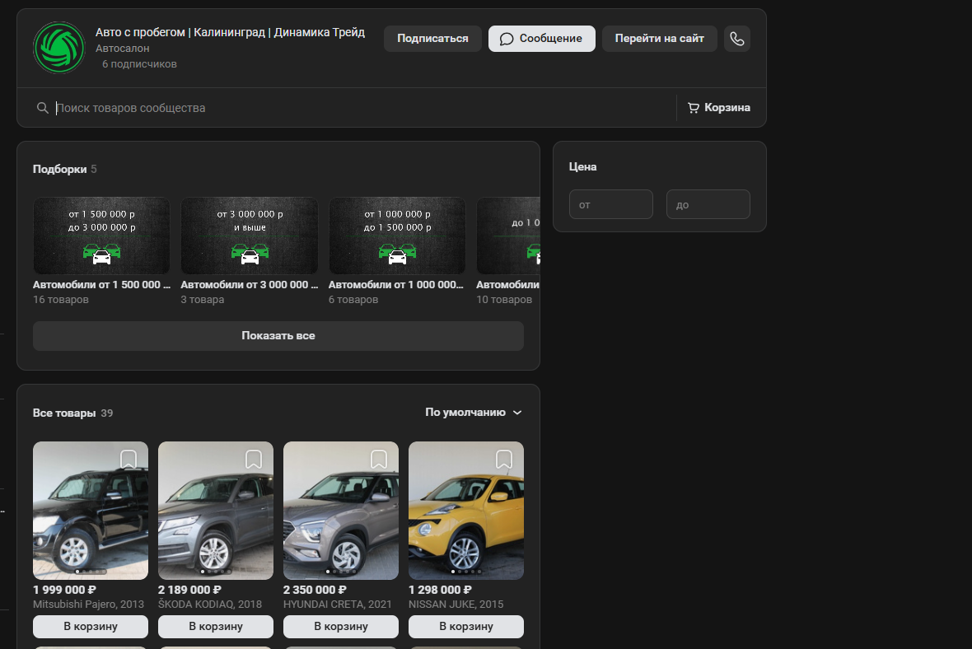Open the ŠKODA KODIAQ photo
This screenshot has width=972, height=649.
tap(216, 511)
